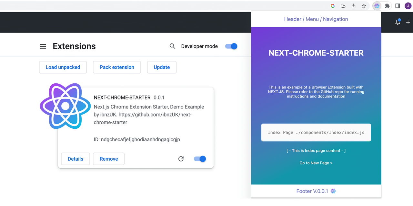The height and width of the screenshot is (206, 413).
Task: Click the share page icon
Action: coord(354,6)
